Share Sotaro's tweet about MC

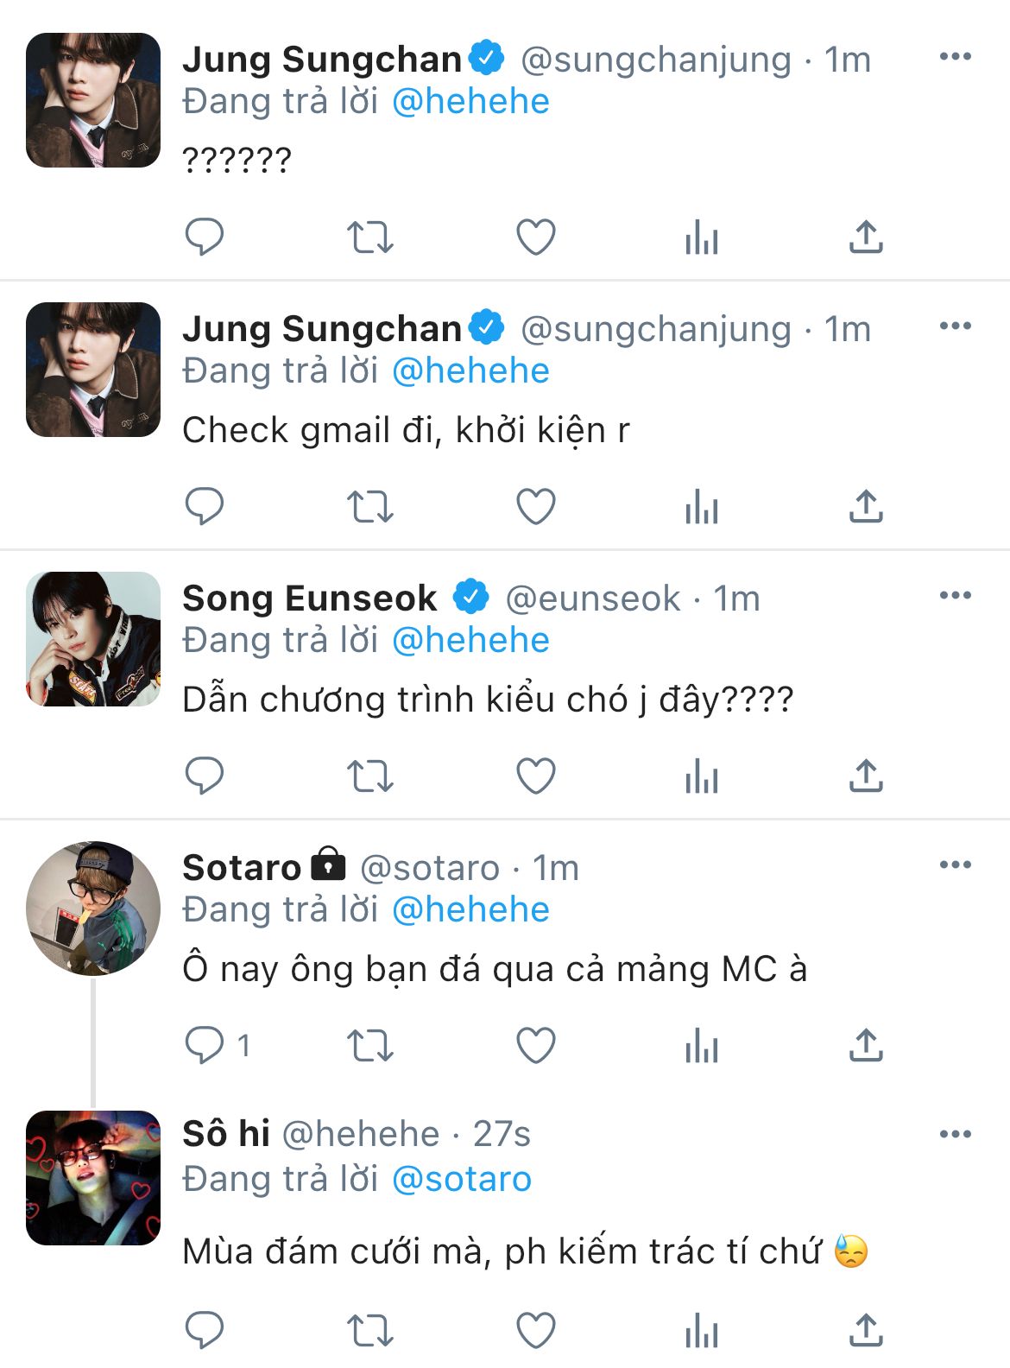pos(866,1045)
